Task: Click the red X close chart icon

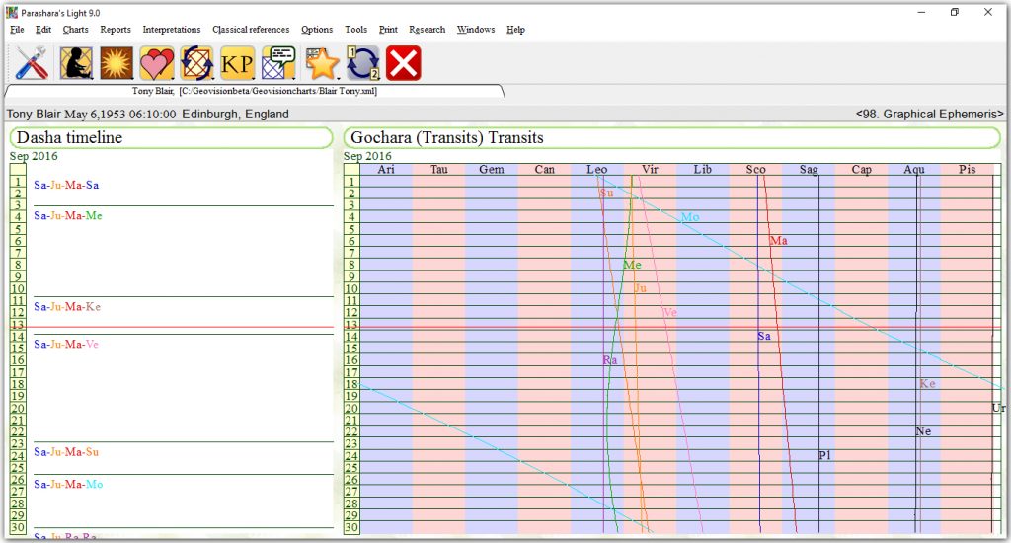Action: [x=404, y=64]
